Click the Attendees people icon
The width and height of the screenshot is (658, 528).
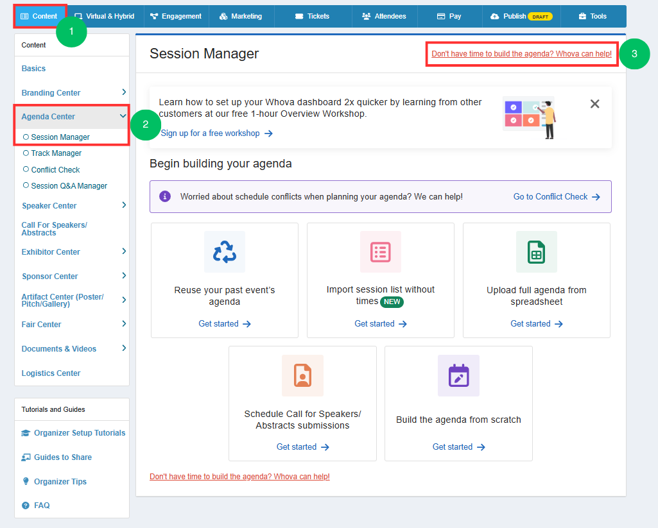(x=367, y=16)
